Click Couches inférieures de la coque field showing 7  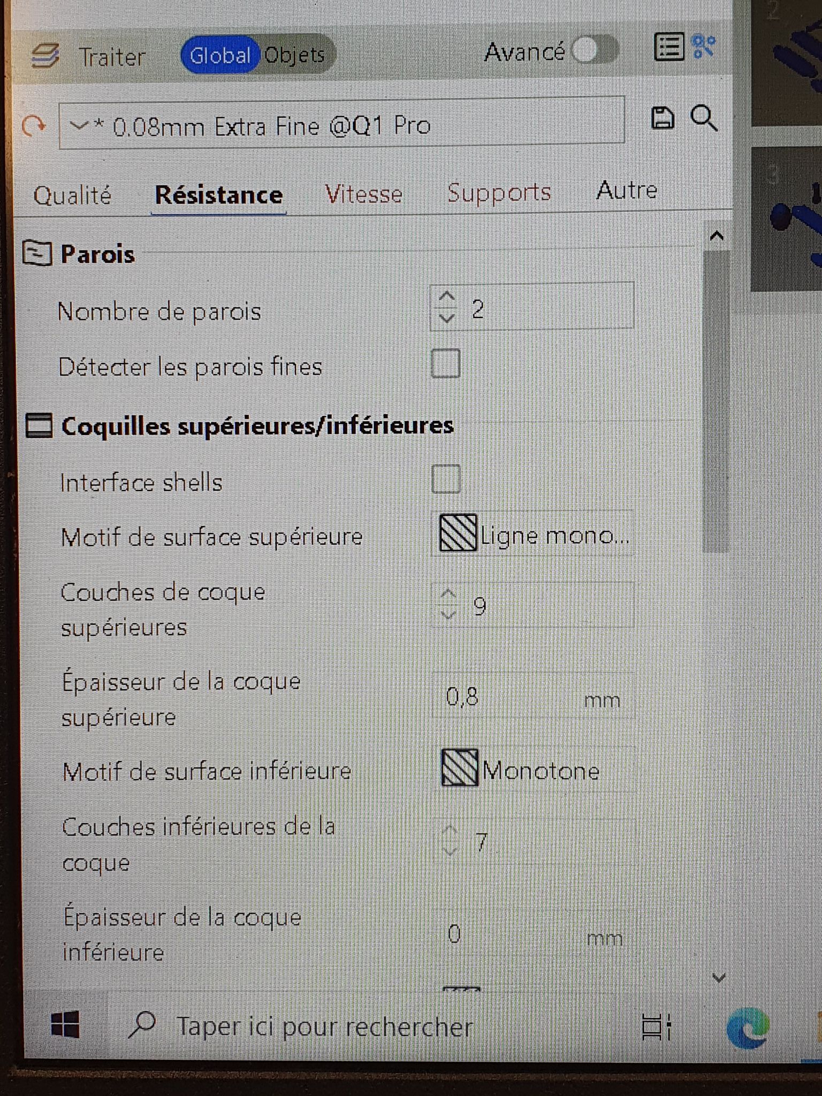pyautogui.click(x=535, y=841)
